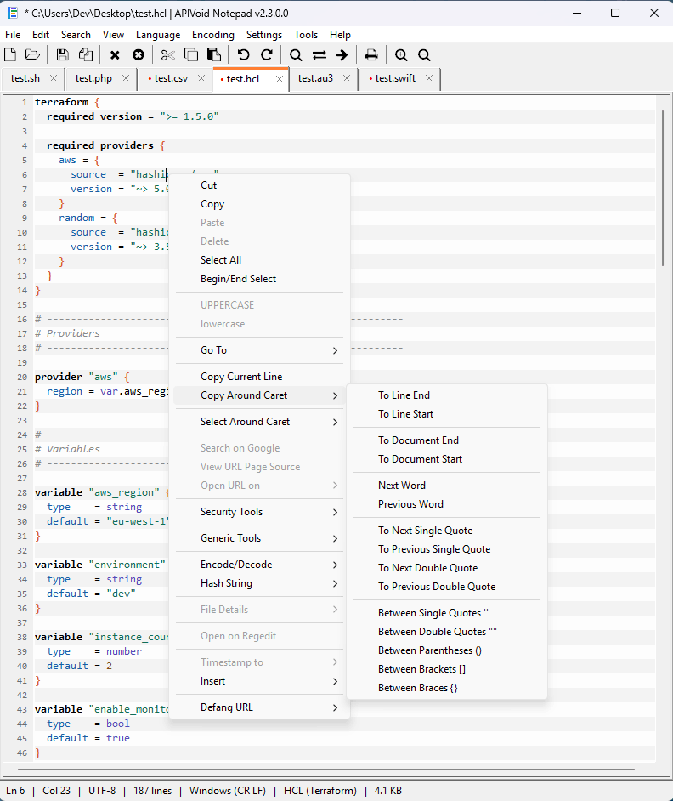Select To Previous Single Quote option
Image resolution: width=673 pixels, height=801 pixels.
(x=447, y=549)
